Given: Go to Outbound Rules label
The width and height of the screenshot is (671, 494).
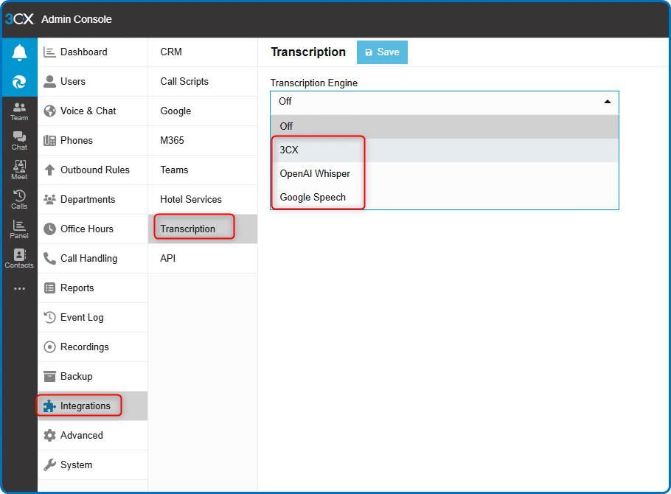Looking at the screenshot, I should pos(95,170).
